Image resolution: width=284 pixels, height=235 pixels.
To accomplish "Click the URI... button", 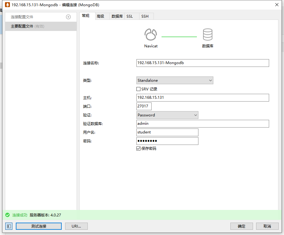I will coord(76,226).
